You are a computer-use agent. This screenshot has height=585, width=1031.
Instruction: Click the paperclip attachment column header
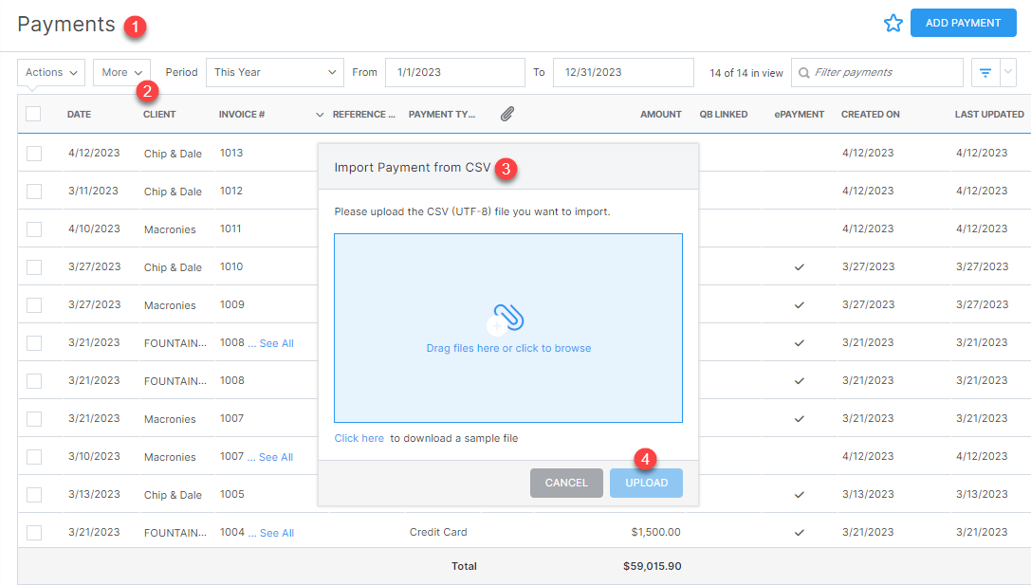tap(506, 113)
